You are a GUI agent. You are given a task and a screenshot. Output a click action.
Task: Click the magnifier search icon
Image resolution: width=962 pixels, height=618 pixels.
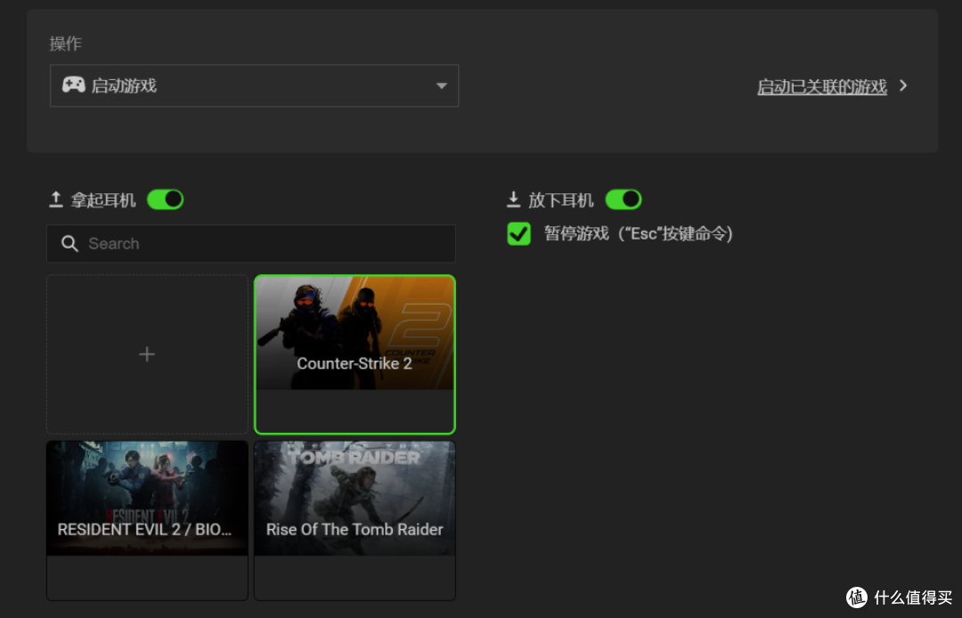(70, 244)
